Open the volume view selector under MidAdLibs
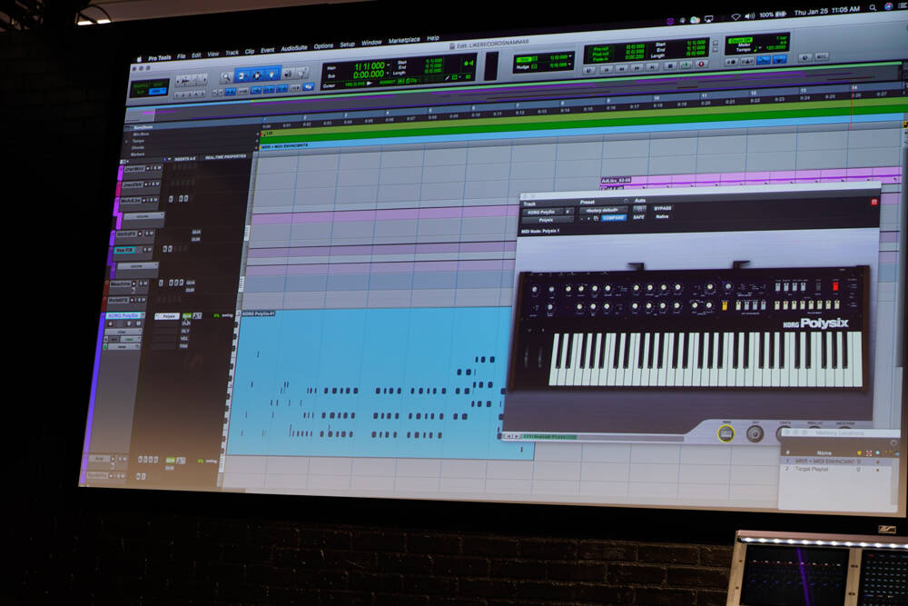 tap(143, 216)
